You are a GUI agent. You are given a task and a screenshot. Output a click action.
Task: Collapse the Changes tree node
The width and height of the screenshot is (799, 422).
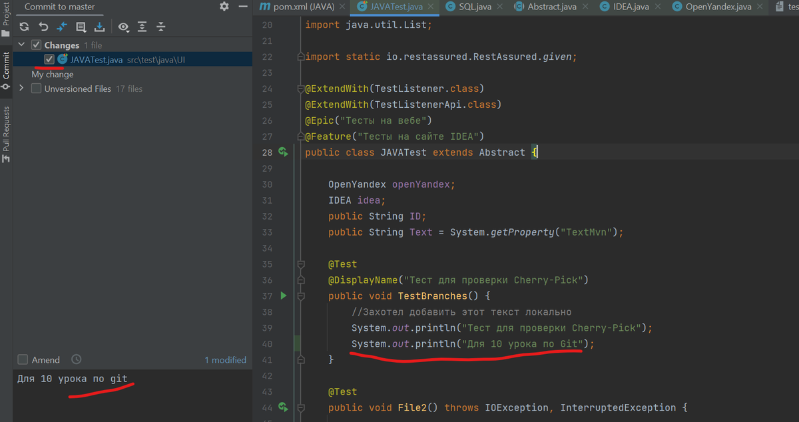click(21, 45)
